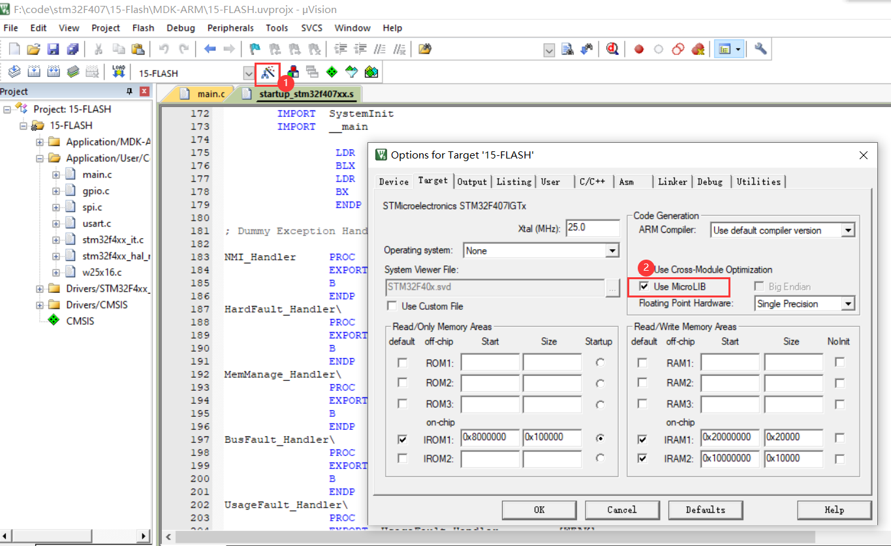Confirm options with OK button
This screenshot has width=891, height=546.
539,509
